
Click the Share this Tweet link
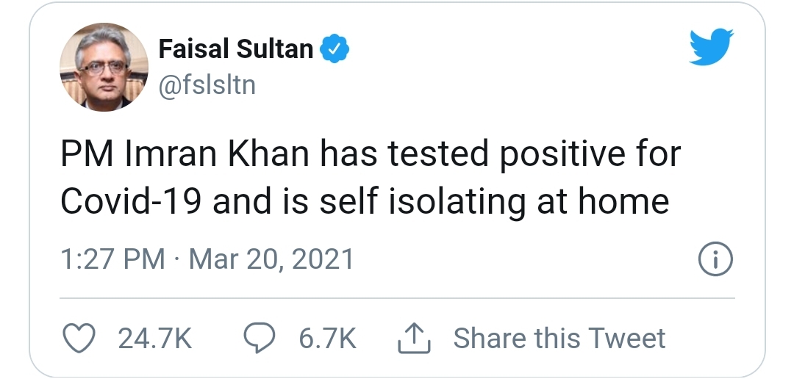coord(559,339)
